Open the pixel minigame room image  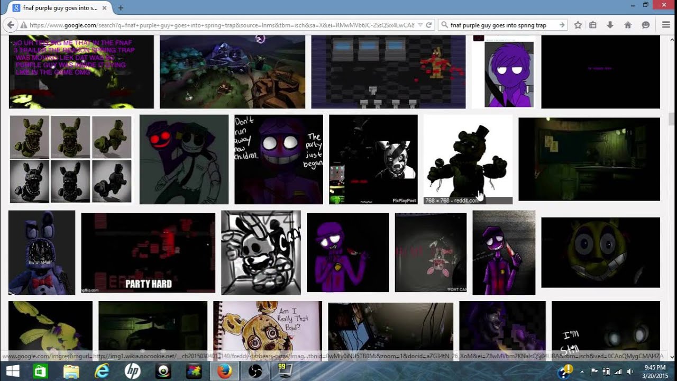click(388, 72)
